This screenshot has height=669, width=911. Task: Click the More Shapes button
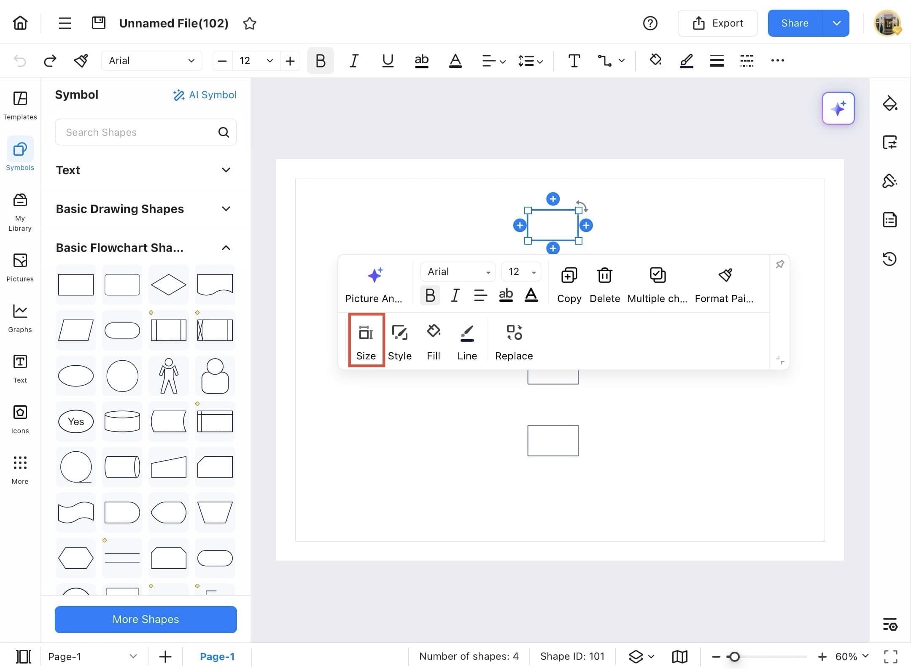[x=146, y=619]
